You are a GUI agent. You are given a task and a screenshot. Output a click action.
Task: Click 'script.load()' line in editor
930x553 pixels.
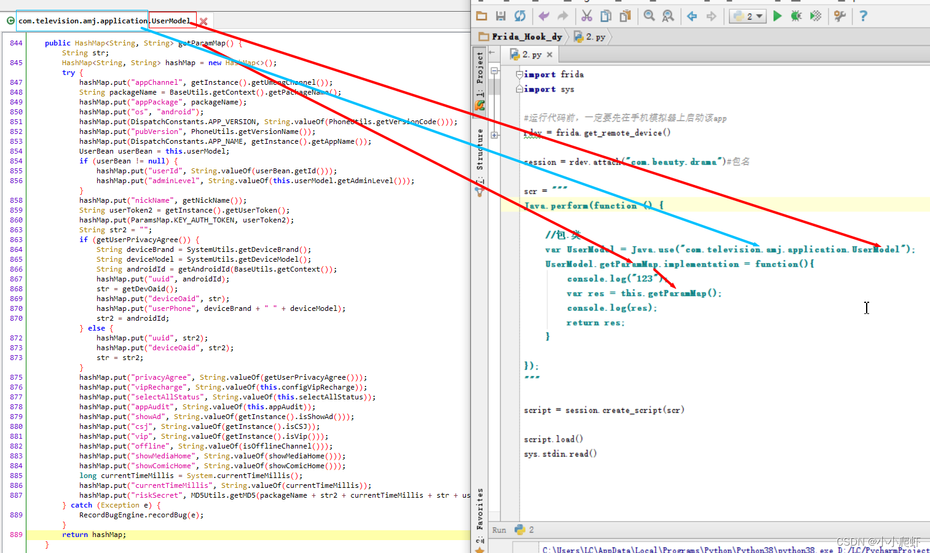pos(553,439)
